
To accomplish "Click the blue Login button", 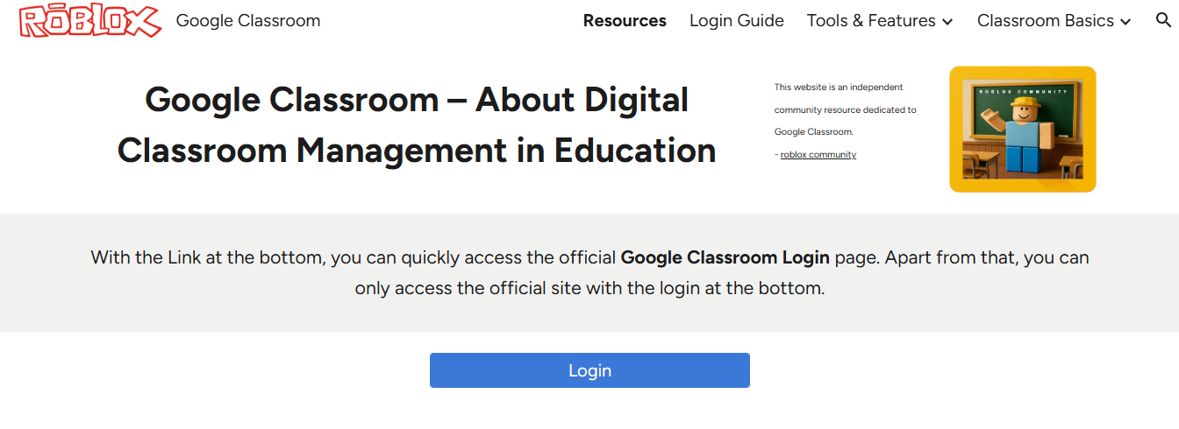I will (589, 370).
